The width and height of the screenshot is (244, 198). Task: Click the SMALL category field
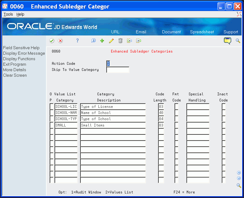click(x=66, y=125)
